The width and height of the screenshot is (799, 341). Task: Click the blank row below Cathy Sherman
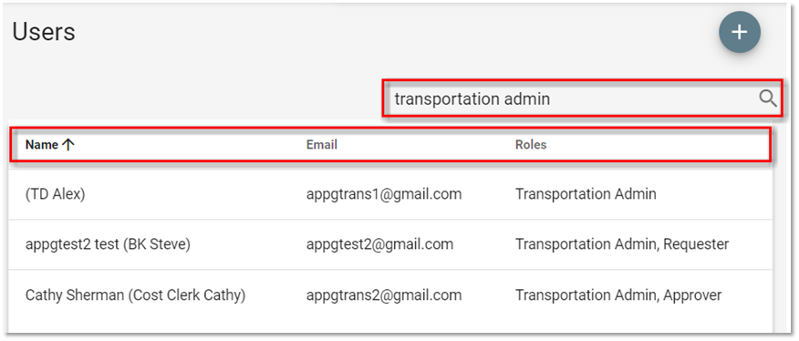click(x=390, y=325)
